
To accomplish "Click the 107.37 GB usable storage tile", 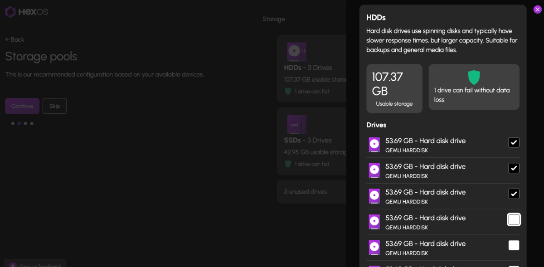I will pos(394,88).
